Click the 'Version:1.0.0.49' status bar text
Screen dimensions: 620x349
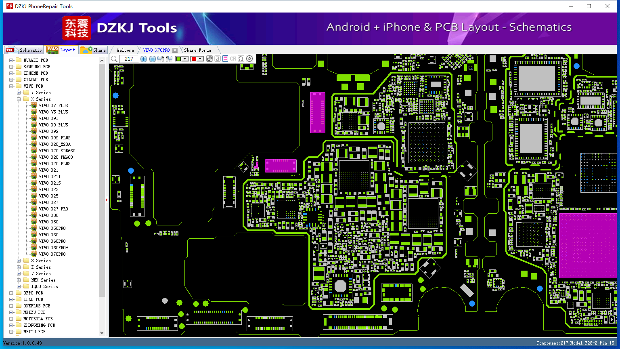tap(23, 343)
